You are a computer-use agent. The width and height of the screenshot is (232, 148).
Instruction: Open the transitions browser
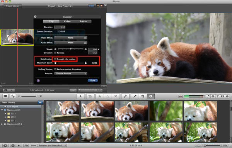point(222,96)
